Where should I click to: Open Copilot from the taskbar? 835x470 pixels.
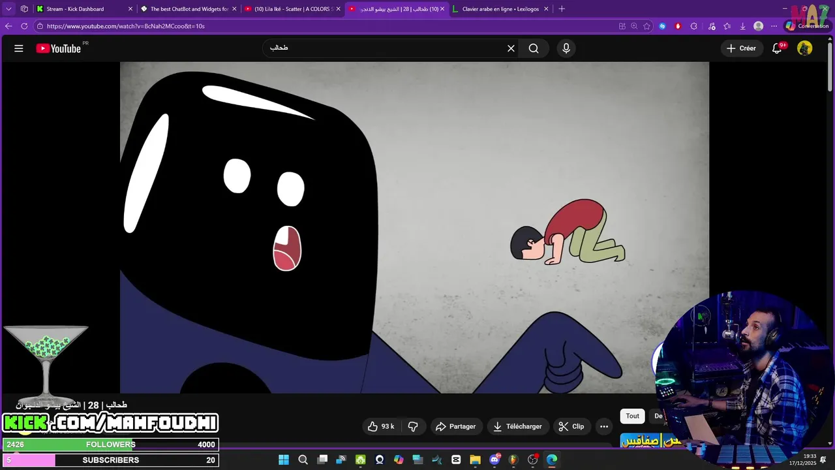point(399,460)
